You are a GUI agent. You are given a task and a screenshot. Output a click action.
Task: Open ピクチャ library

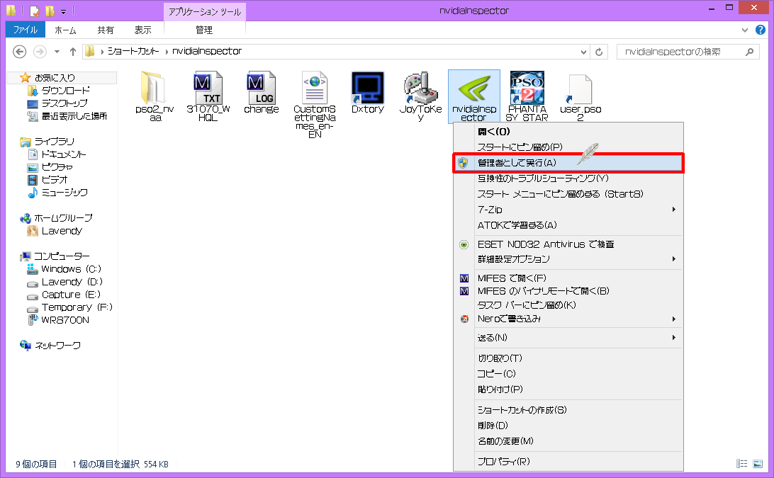[x=57, y=167]
